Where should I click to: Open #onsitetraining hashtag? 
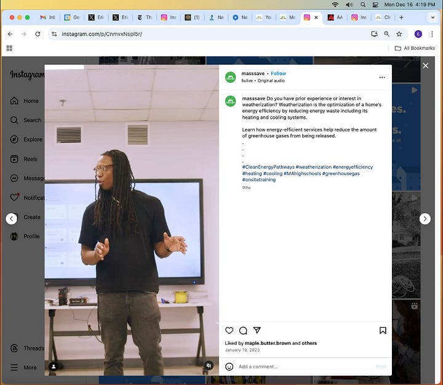tap(259, 180)
